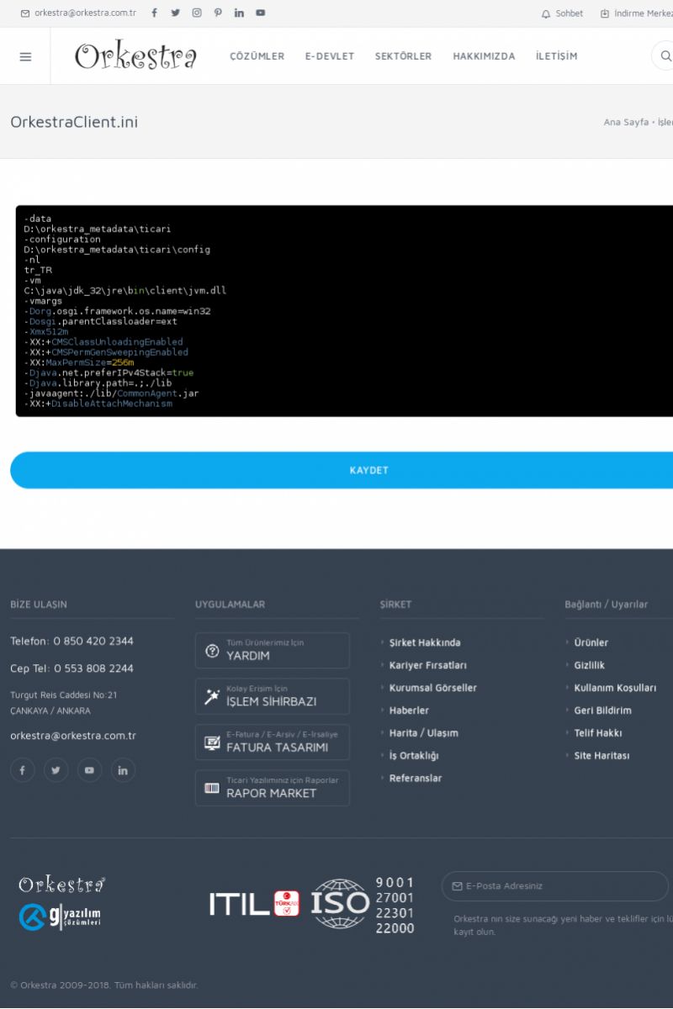Click the E-Posta Adresiniz input field
Screen dimensions: 673x1009
[559, 886]
